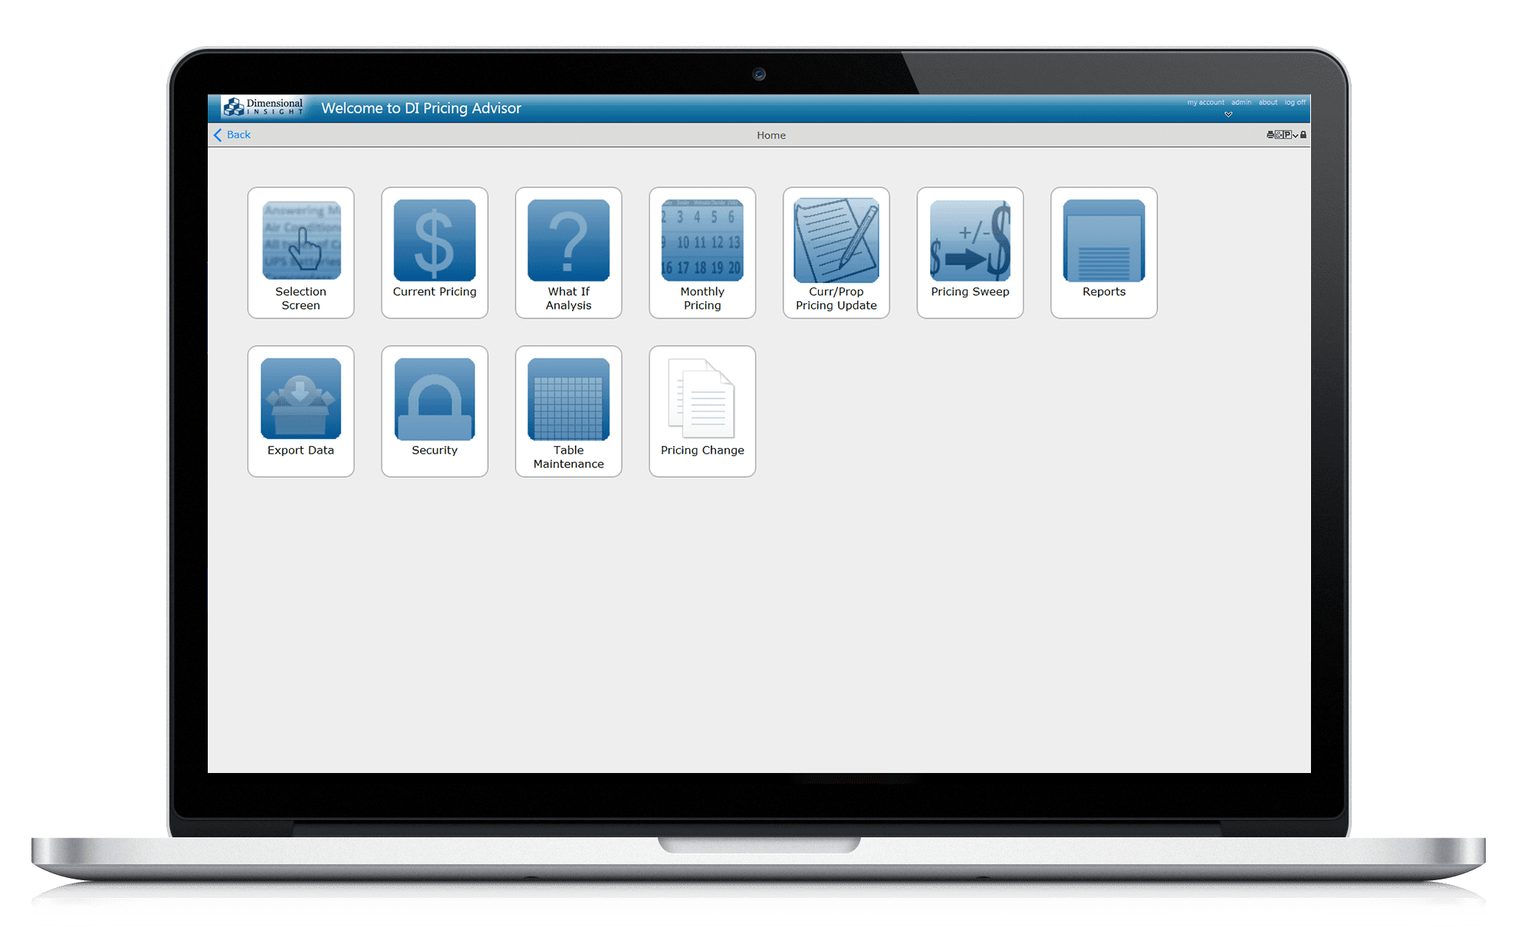
Task: Open the Monthly Pricing calendar tile
Action: click(x=702, y=253)
